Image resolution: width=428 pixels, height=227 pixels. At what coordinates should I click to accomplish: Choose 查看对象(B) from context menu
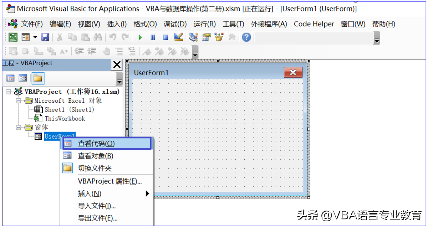(107, 156)
